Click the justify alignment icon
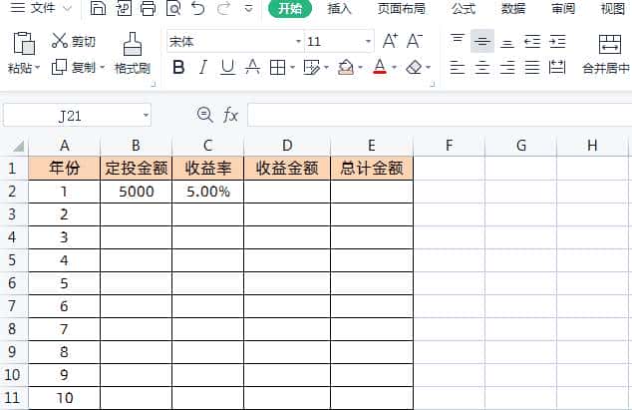Screen dimensions: 632x410 click(532, 67)
